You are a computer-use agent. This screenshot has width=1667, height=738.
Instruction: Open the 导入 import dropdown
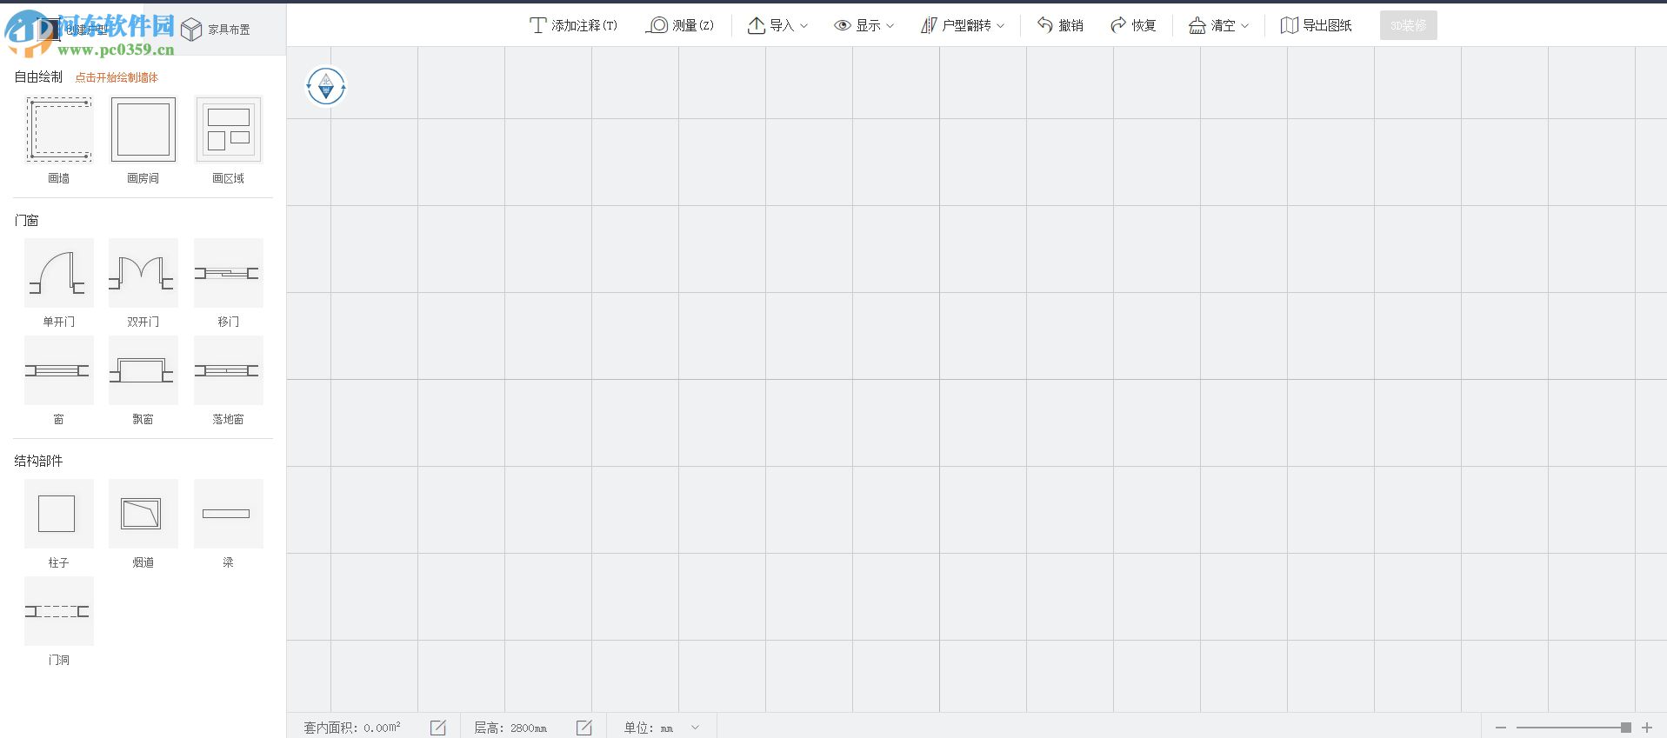777,25
